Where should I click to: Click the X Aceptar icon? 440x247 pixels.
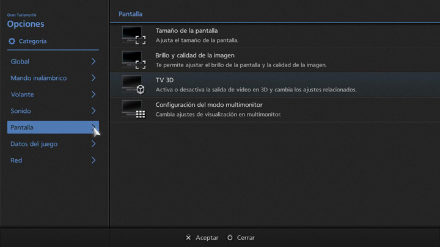pyautogui.click(x=188, y=238)
